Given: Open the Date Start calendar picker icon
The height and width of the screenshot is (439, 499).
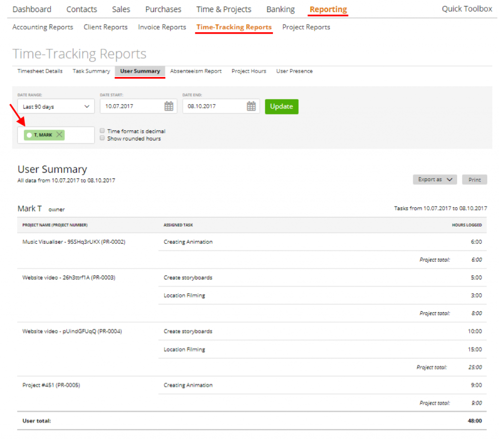Looking at the screenshot, I should (169, 106).
